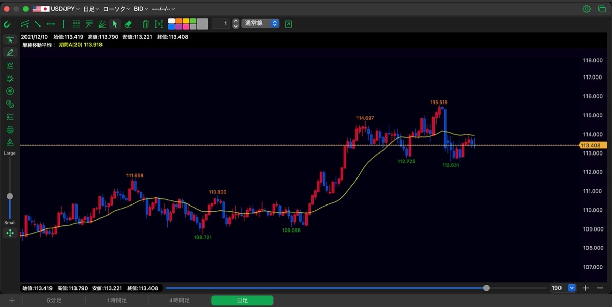This screenshot has width=612, height=307.
Task: Select the eraser tool
Action: point(128,24)
